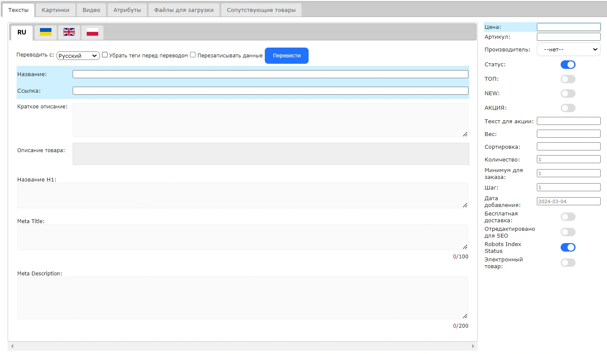This screenshot has height=354, width=607.
Task: Open the Картинки tab
Action: pos(56,10)
